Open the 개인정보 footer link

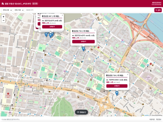(158, 119)
